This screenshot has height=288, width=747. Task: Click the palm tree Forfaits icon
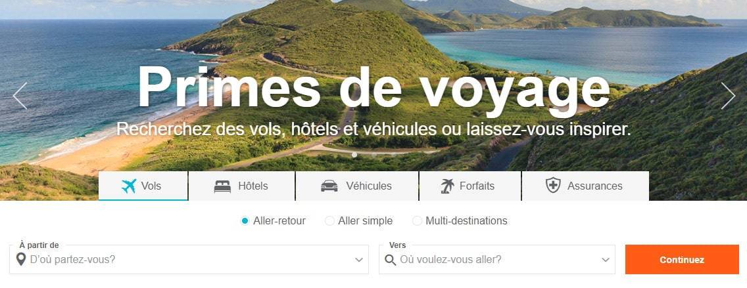click(447, 186)
